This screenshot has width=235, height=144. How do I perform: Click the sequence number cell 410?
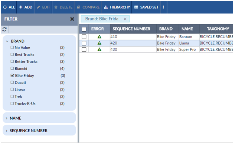pos(133,37)
